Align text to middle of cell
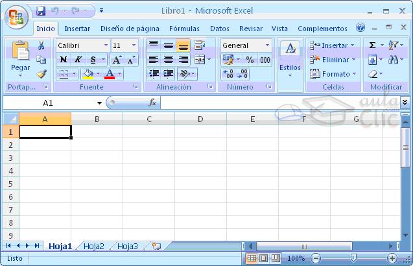This screenshot has width=413, height=266. click(x=169, y=45)
